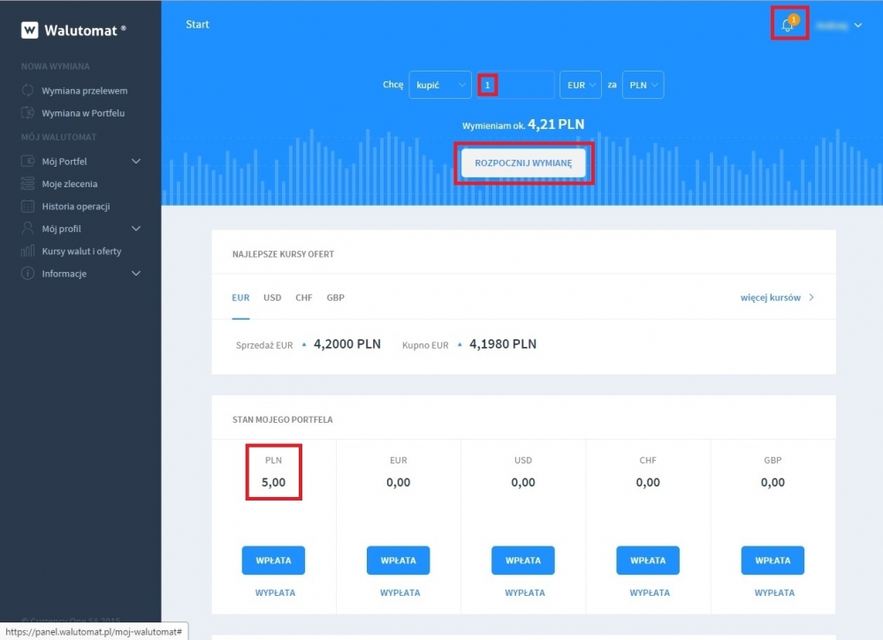
Task: Switch to the CHF rates tab
Action: coord(304,297)
